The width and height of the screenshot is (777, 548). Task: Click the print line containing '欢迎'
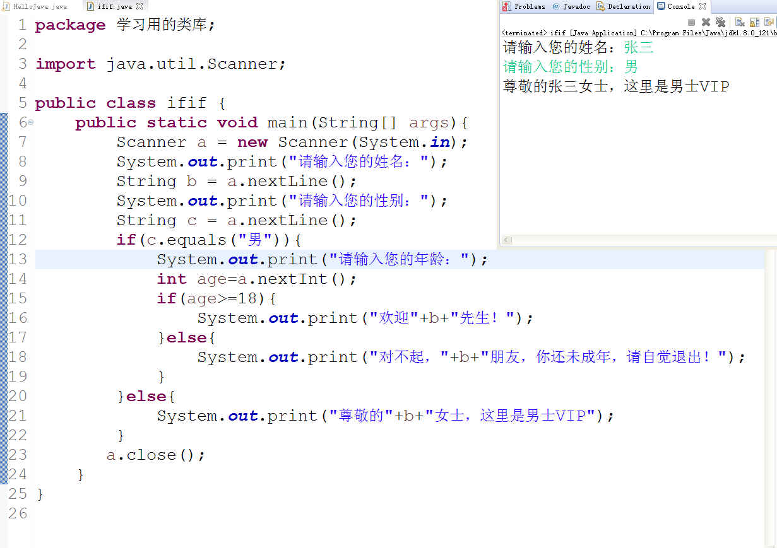(x=365, y=318)
